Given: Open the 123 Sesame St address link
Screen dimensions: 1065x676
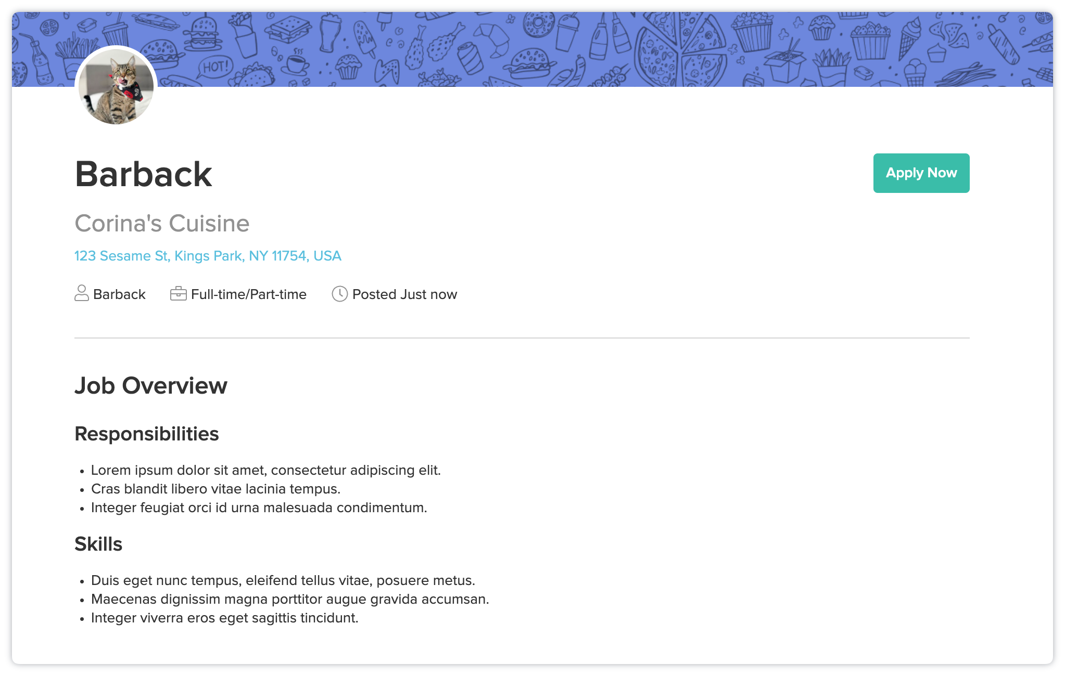Looking at the screenshot, I should pyautogui.click(x=208, y=256).
